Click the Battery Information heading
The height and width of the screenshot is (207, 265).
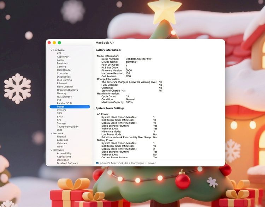pyautogui.click(x=108, y=50)
